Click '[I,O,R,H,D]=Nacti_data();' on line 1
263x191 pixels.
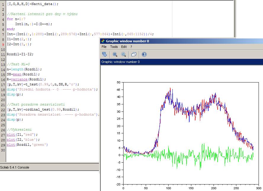(x=33, y=4)
